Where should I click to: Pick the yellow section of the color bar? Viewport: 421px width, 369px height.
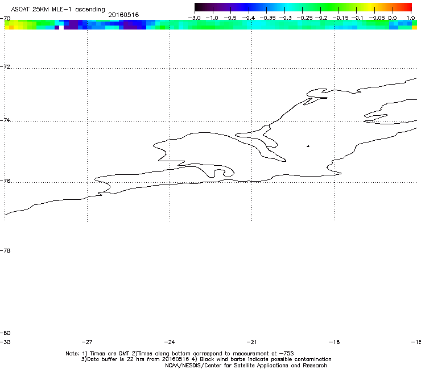pos(372,7)
